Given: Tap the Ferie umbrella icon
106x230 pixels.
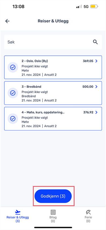Looking at the screenshot, I should 88,212.
